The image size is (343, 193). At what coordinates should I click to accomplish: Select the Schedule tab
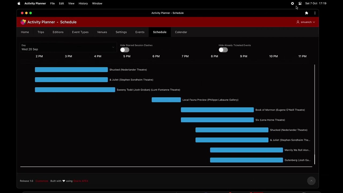[160, 32]
